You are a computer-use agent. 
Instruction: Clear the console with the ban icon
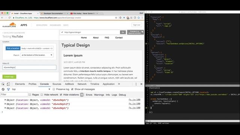point(3,89)
